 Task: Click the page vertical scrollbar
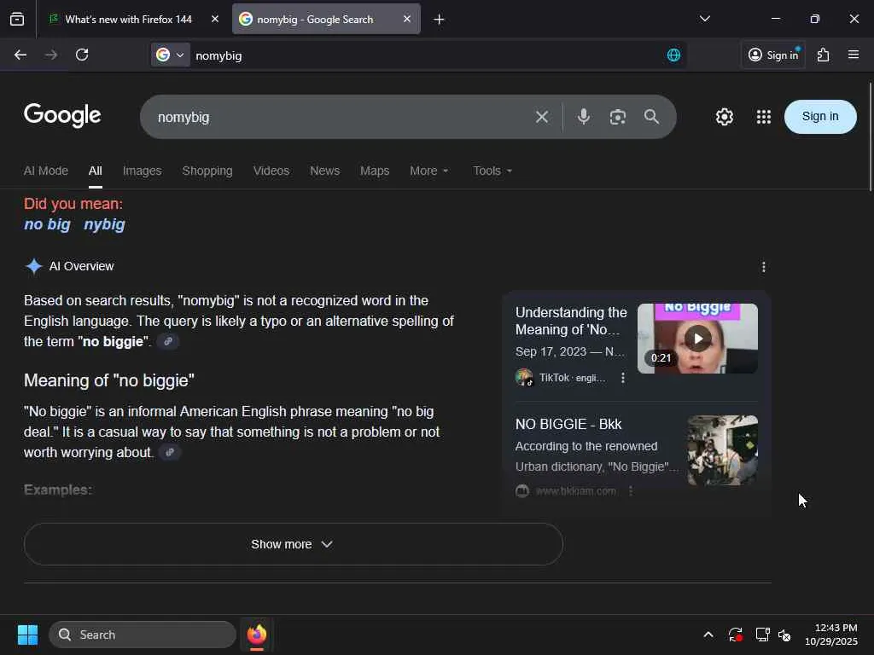point(870,136)
